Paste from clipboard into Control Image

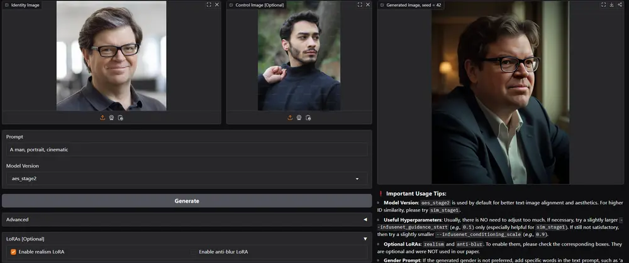coord(308,117)
